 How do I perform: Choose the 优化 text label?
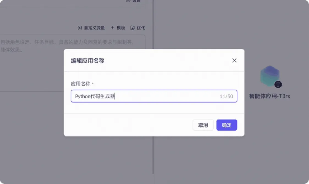pyautogui.click(x=141, y=28)
